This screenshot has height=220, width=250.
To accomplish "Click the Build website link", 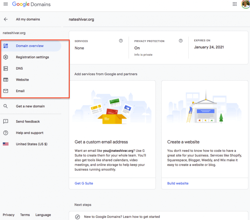I will point(178,183).
